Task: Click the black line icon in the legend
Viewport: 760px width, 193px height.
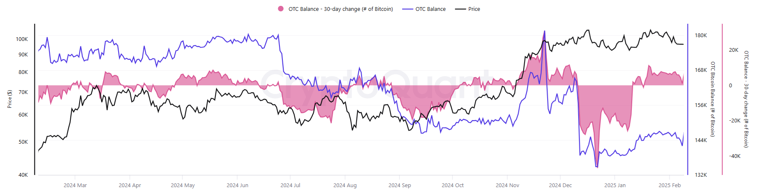Action: (x=460, y=9)
